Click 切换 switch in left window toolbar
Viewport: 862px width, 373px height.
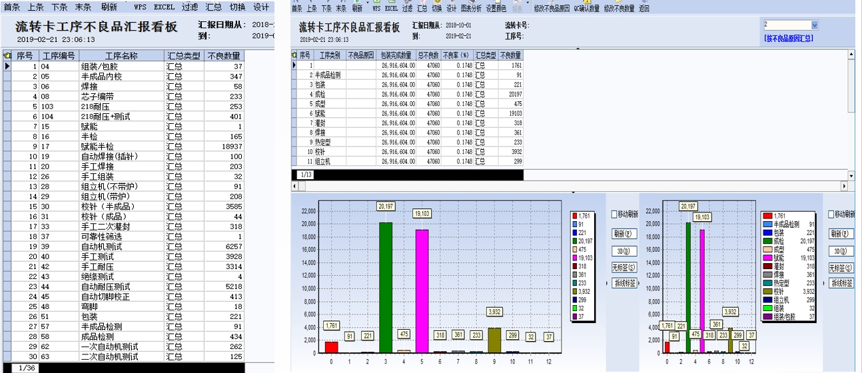(237, 7)
